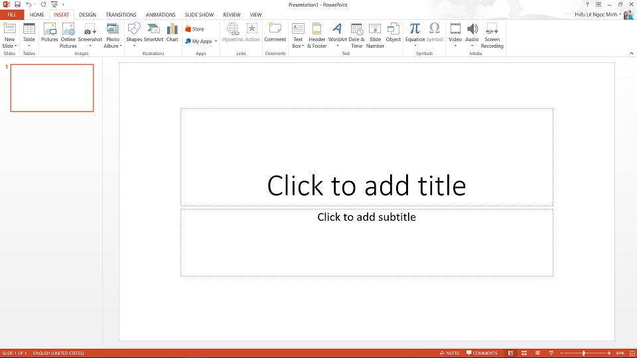
Task: Select slide 1 thumbnail
Action: (52, 88)
